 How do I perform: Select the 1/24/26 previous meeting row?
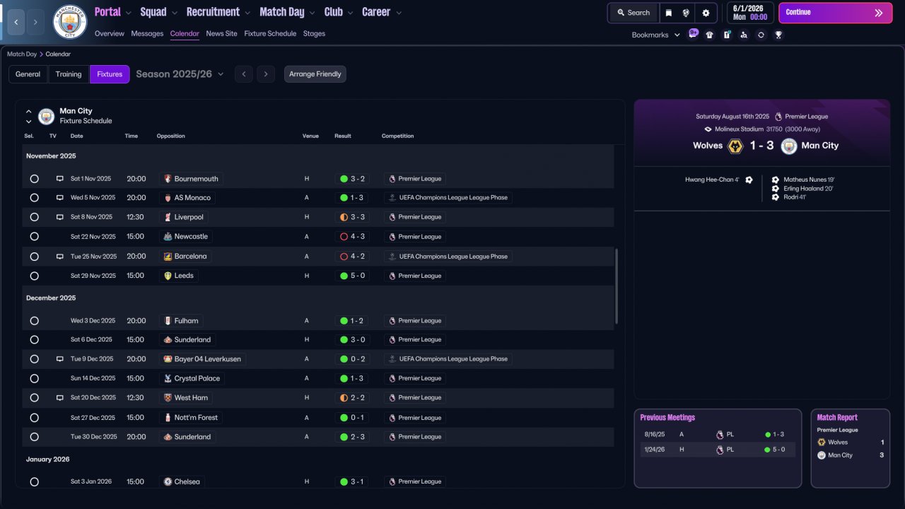point(718,450)
